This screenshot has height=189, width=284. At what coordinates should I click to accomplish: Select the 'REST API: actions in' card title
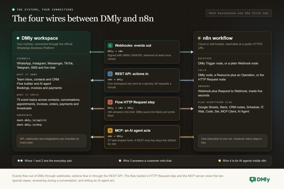[x=131, y=74]
